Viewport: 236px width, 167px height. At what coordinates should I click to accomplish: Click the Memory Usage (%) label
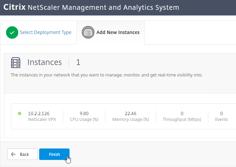pos(131,120)
